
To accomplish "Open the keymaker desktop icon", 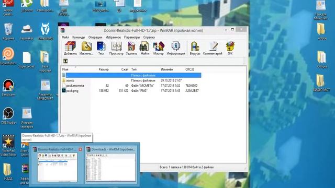I will (27, 32).
